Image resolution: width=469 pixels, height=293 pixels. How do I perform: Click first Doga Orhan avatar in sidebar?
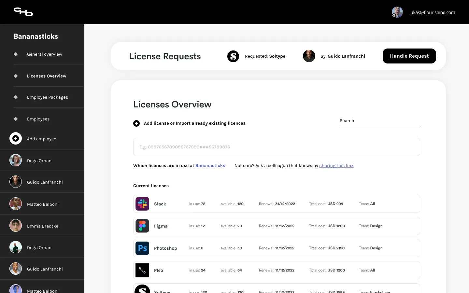[x=16, y=160]
